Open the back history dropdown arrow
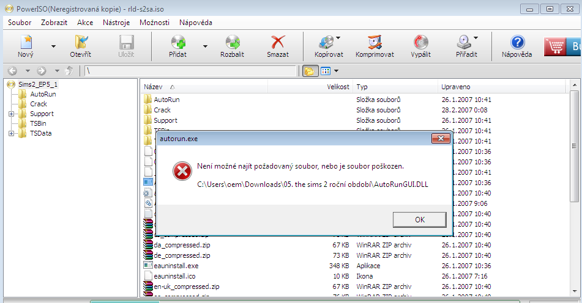This screenshot has width=582, height=303. [x=28, y=70]
